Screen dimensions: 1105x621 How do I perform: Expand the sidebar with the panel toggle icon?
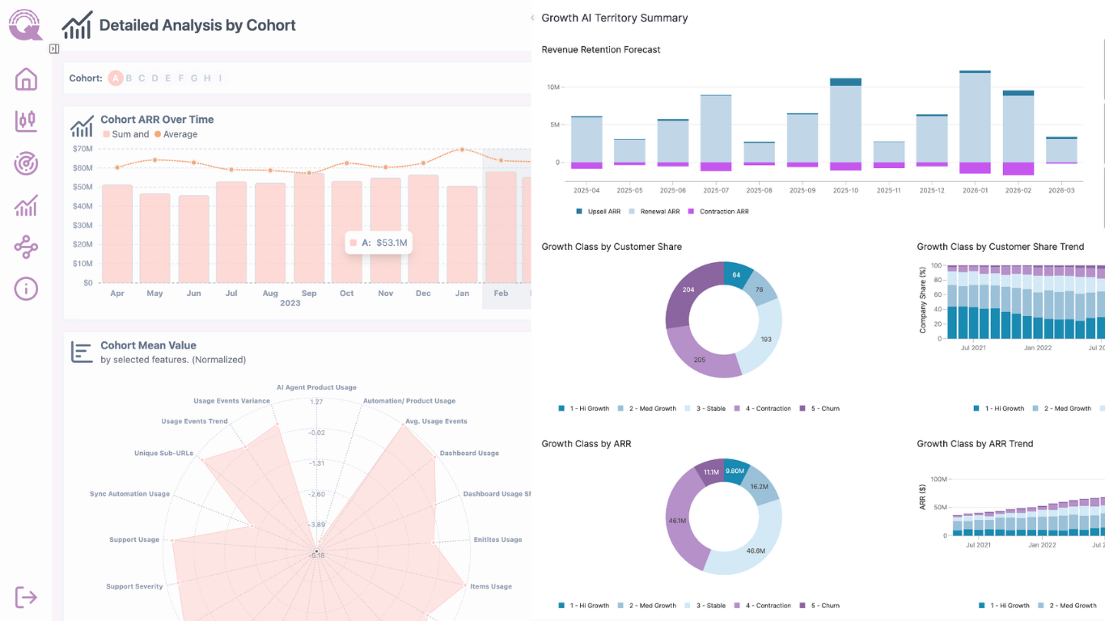click(x=54, y=49)
